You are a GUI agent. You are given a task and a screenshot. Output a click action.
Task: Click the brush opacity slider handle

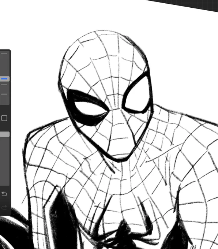tap(4, 134)
